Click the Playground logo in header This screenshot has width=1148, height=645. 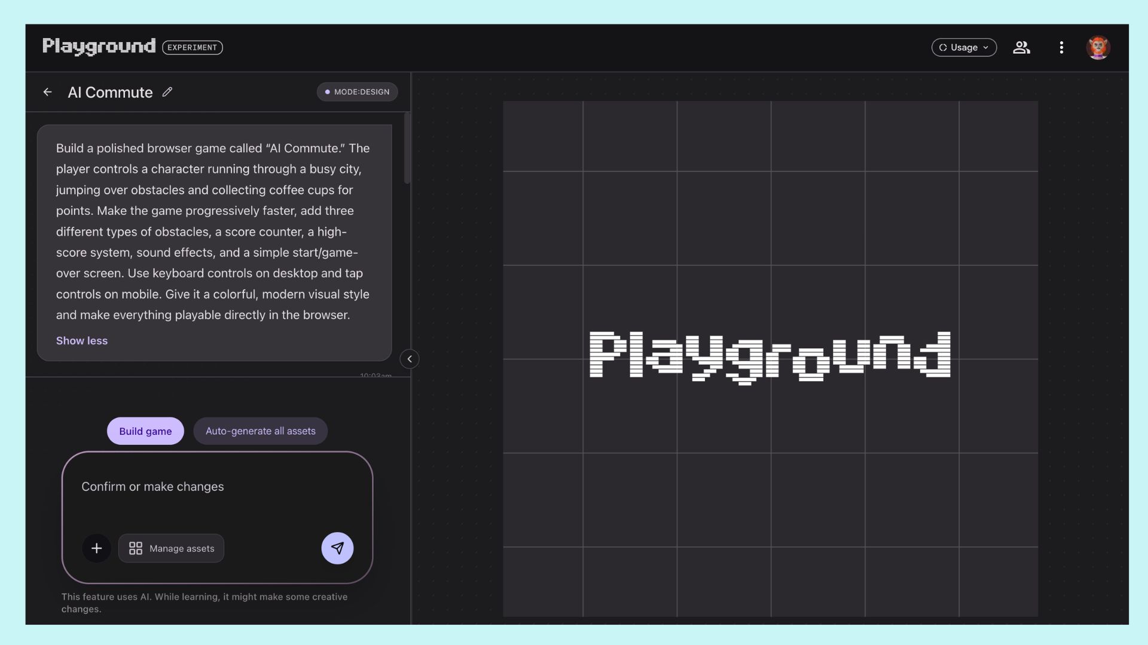[99, 47]
